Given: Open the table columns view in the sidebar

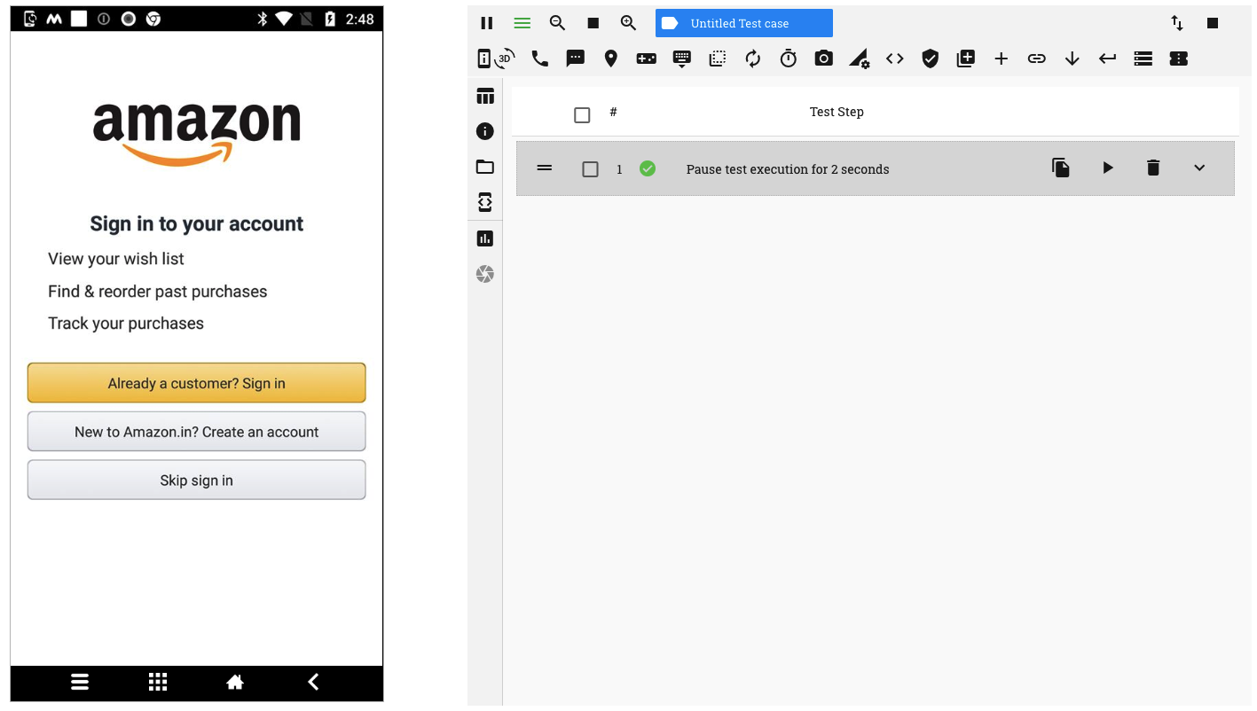Looking at the screenshot, I should tap(485, 97).
